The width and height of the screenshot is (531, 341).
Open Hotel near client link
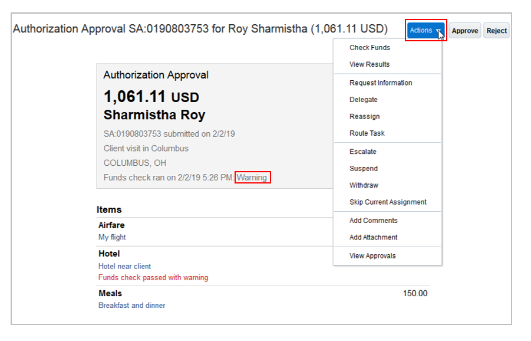click(x=125, y=266)
